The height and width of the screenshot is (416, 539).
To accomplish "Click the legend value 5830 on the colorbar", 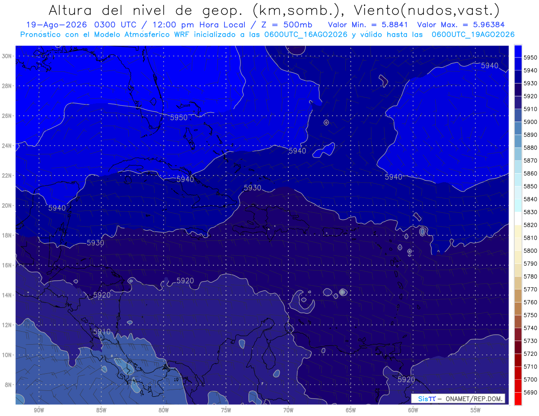I will tap(530, 212).
